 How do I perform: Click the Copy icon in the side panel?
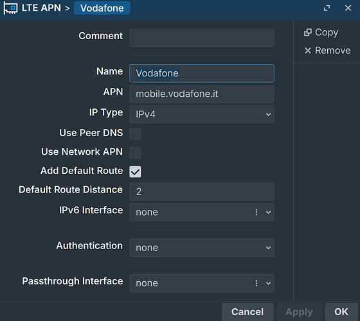308,32
